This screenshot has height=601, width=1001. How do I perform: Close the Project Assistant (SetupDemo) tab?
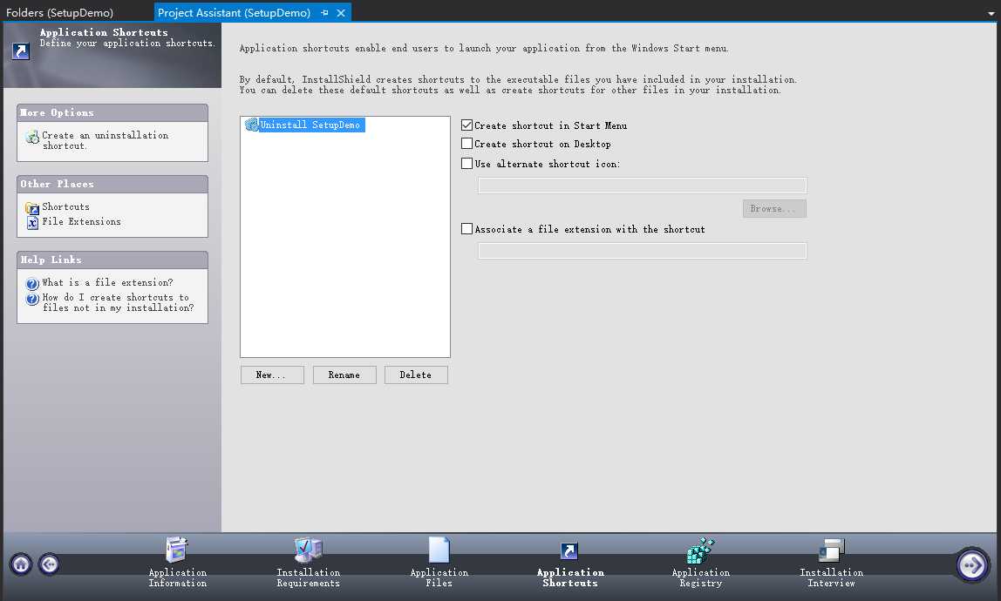[341, 13]
